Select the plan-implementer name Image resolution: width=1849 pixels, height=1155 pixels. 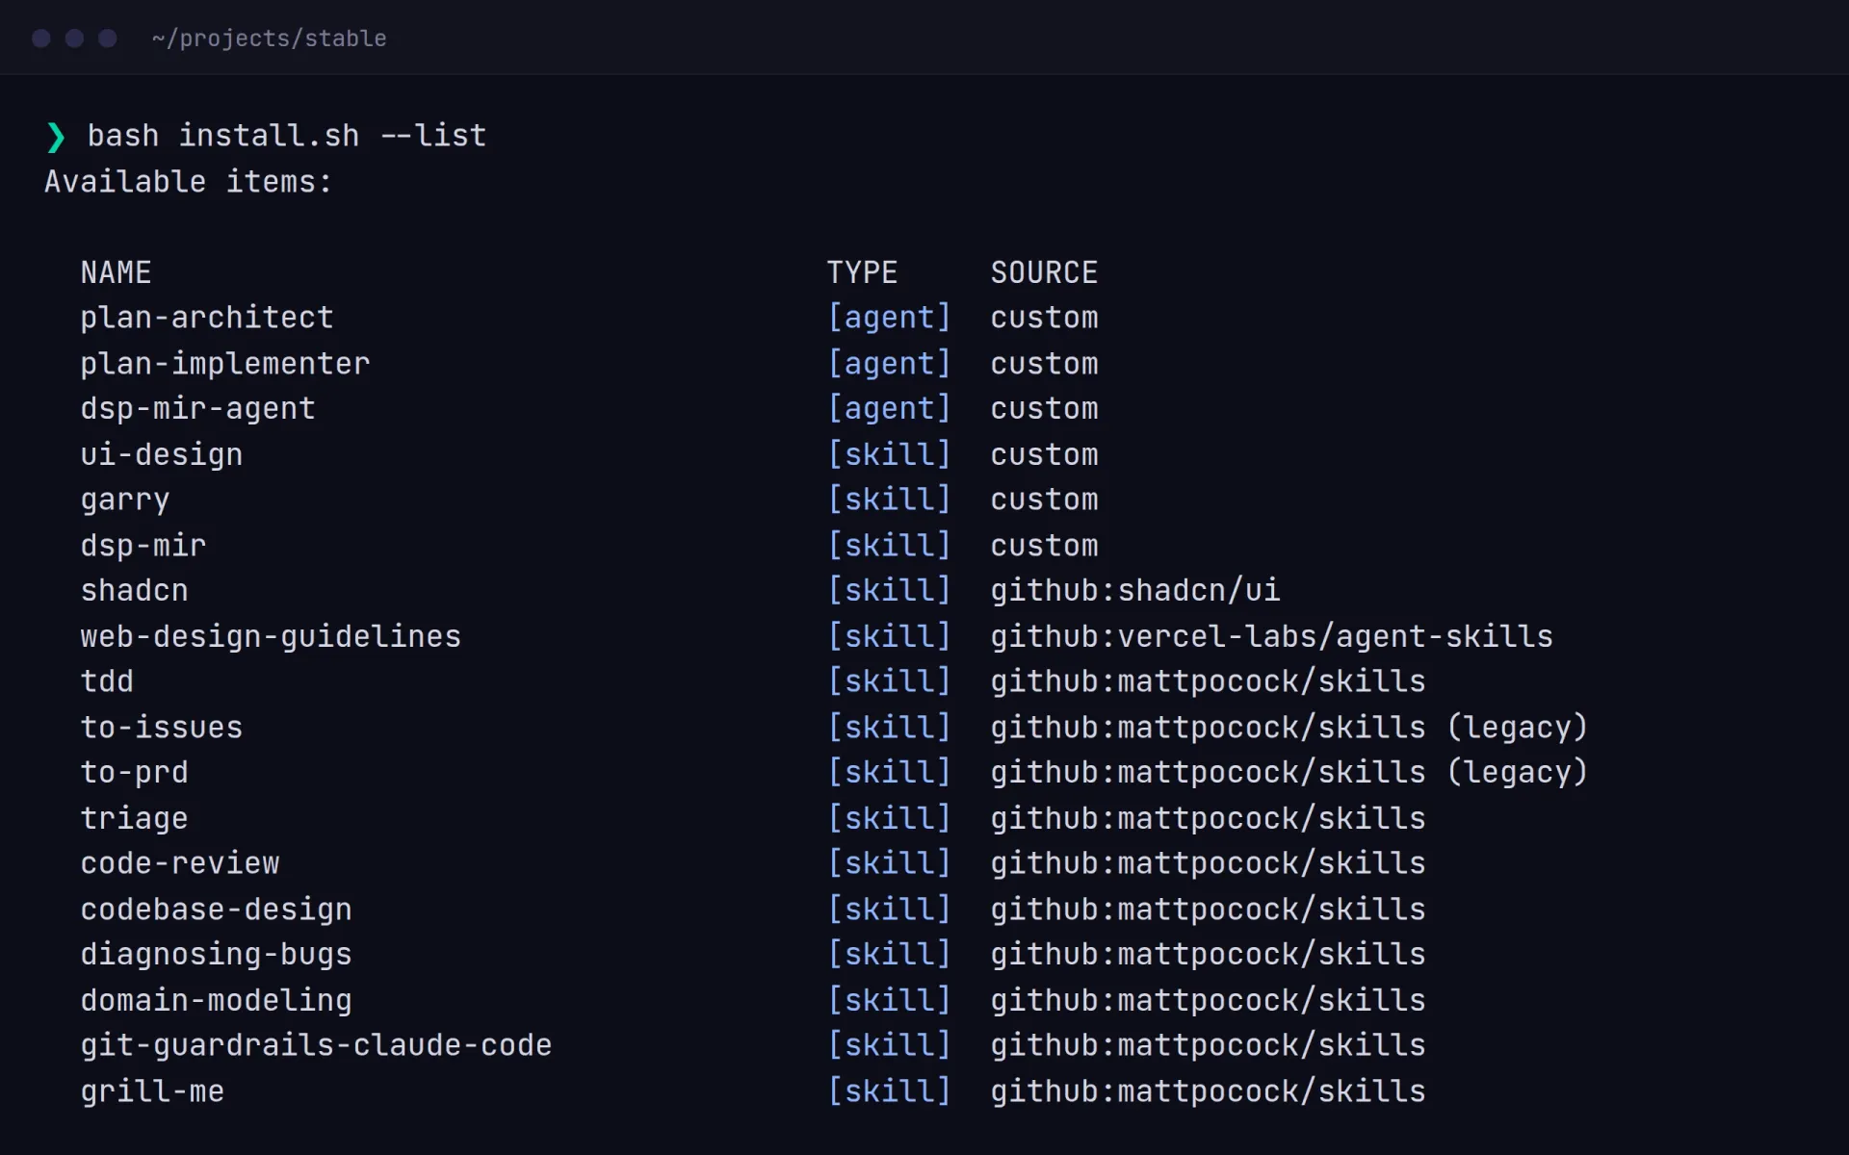(x=225, y=364)
